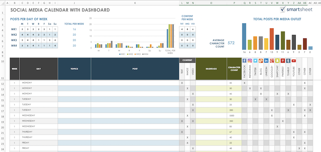Click the CONTENT header above TEXT, IMAGE, VIDEO
Viewport: 321px width, 152px height.
[187, 60]
